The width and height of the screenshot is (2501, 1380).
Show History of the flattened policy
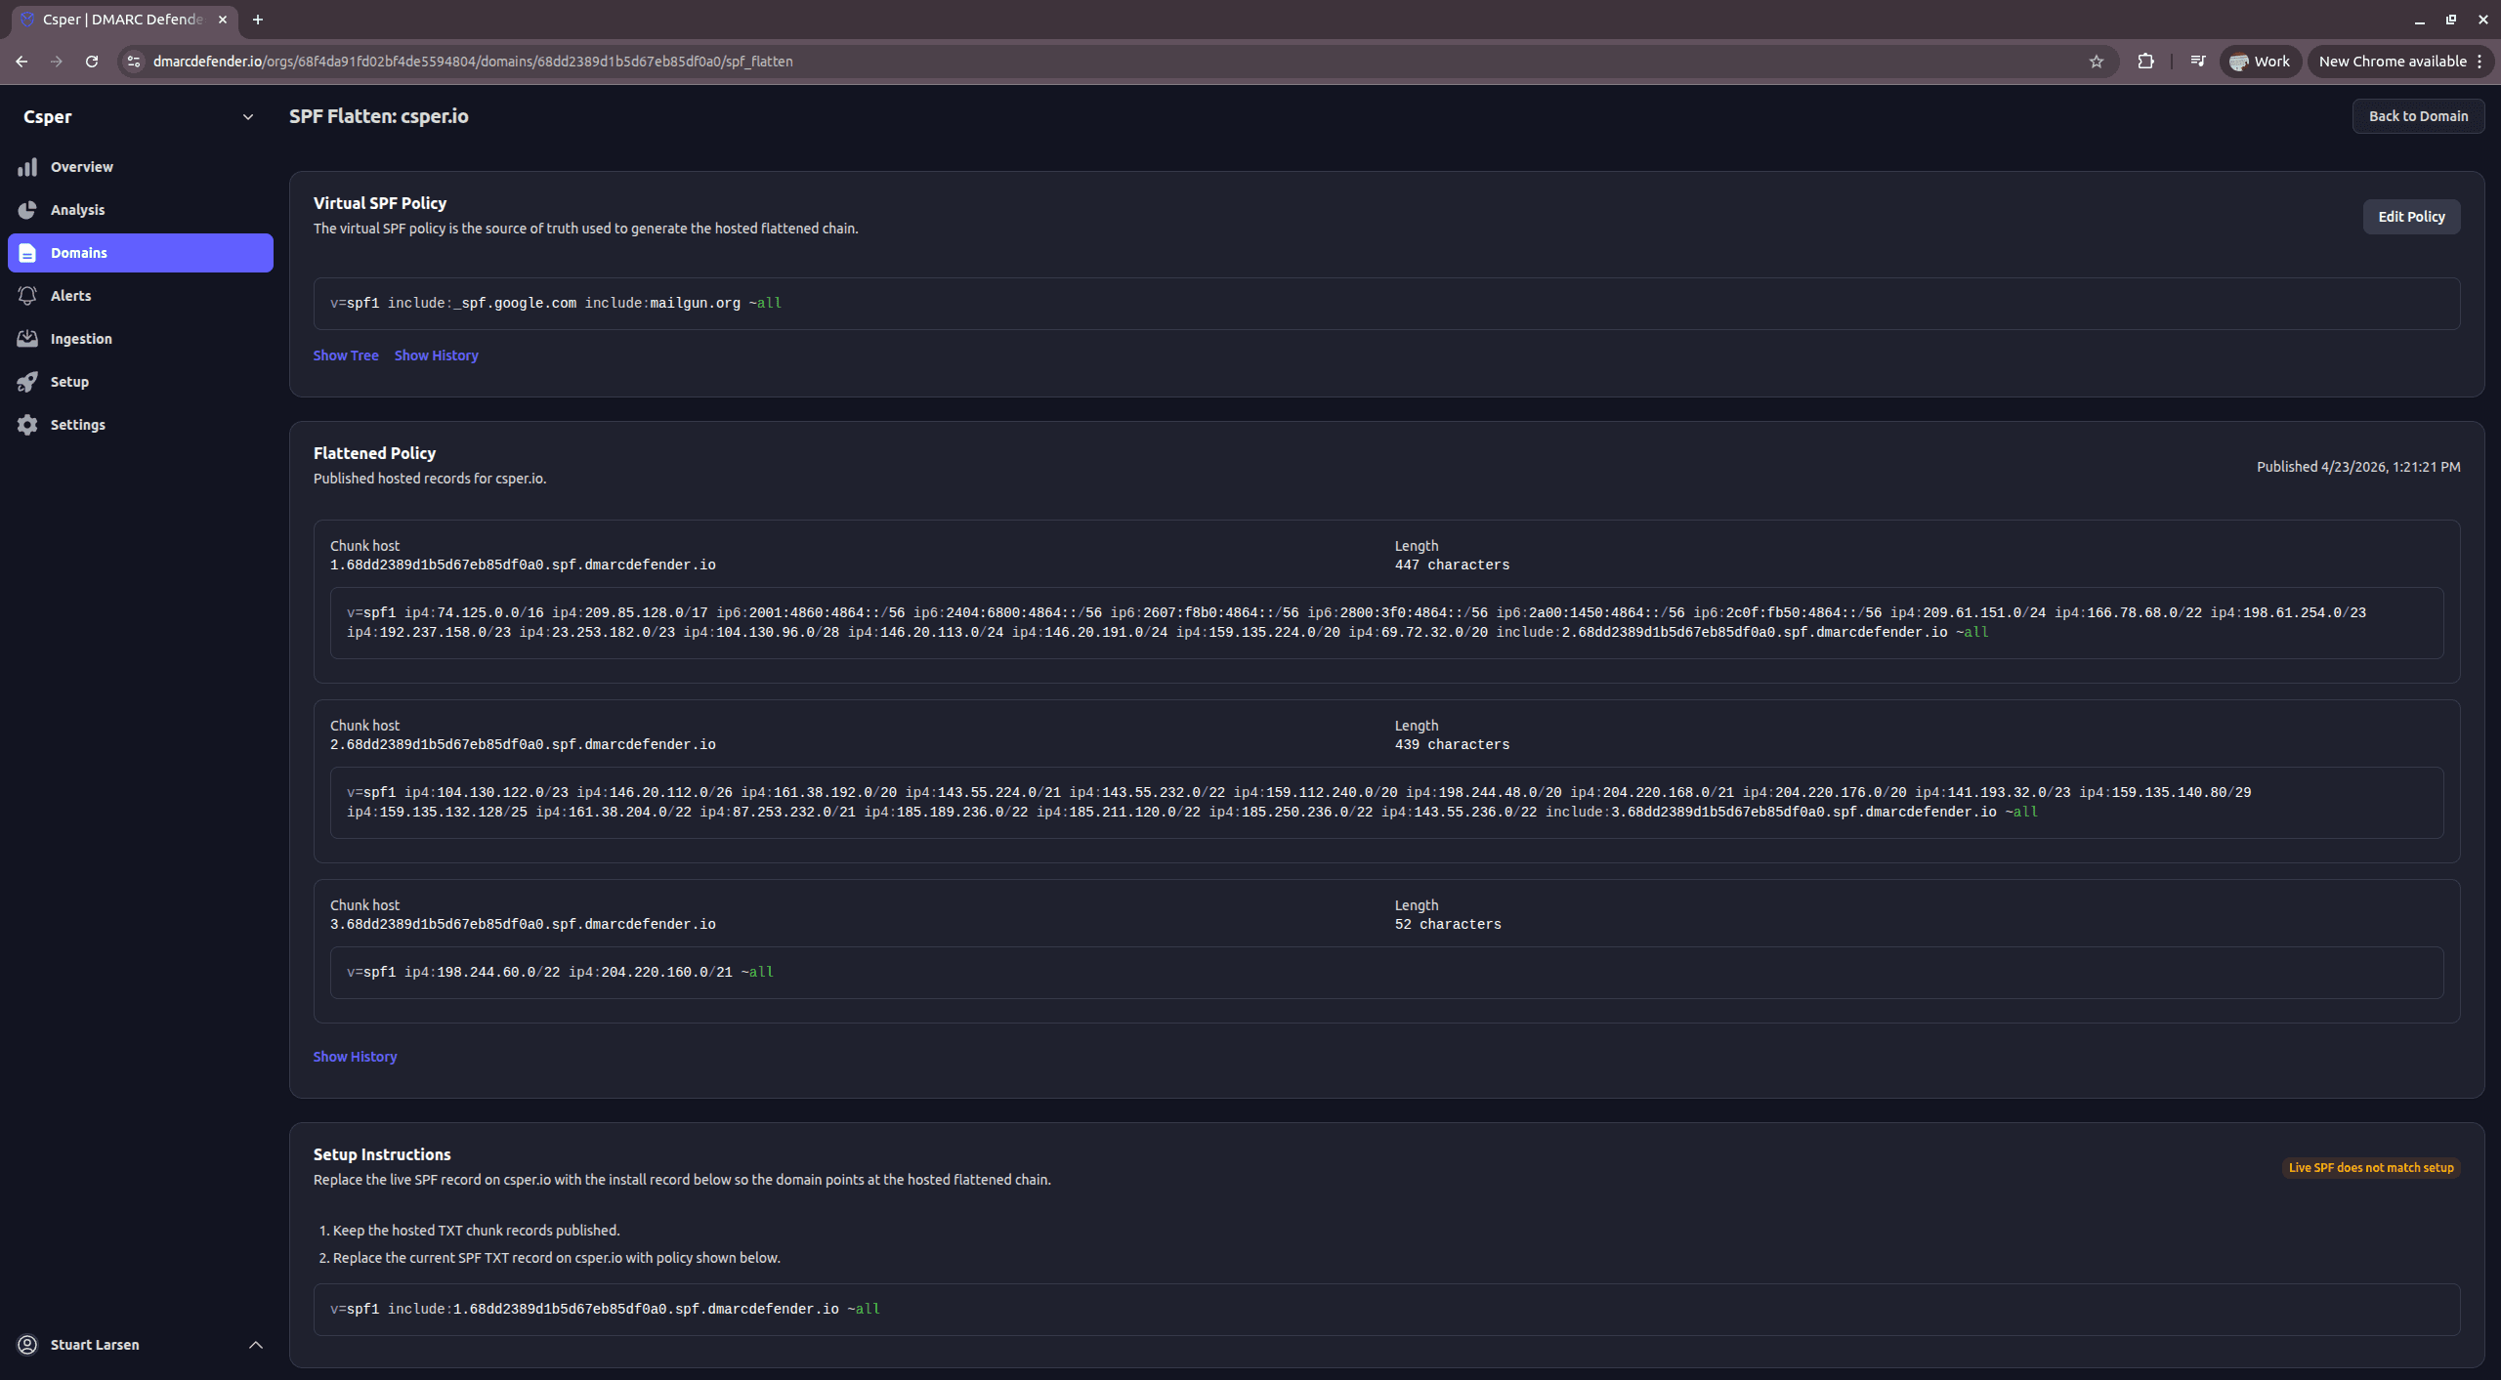355,1056
